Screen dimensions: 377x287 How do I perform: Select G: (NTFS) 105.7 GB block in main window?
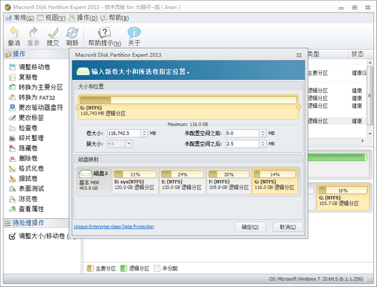(x=343, y=198)
